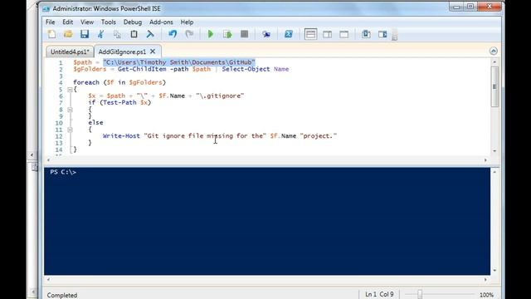Select the AddGitIgnore.ps1 tab
This screenshot has width=531, height=299.
[x=122, y=51]
